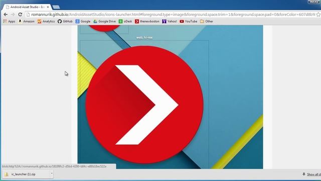Open the Amazon bookmark
This screenshot has height=181, width=321.
point(26,21)
